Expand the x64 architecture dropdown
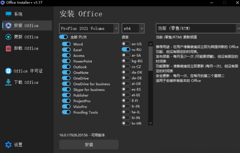This screenshot has width=240, height=153. tap(133, 28)
